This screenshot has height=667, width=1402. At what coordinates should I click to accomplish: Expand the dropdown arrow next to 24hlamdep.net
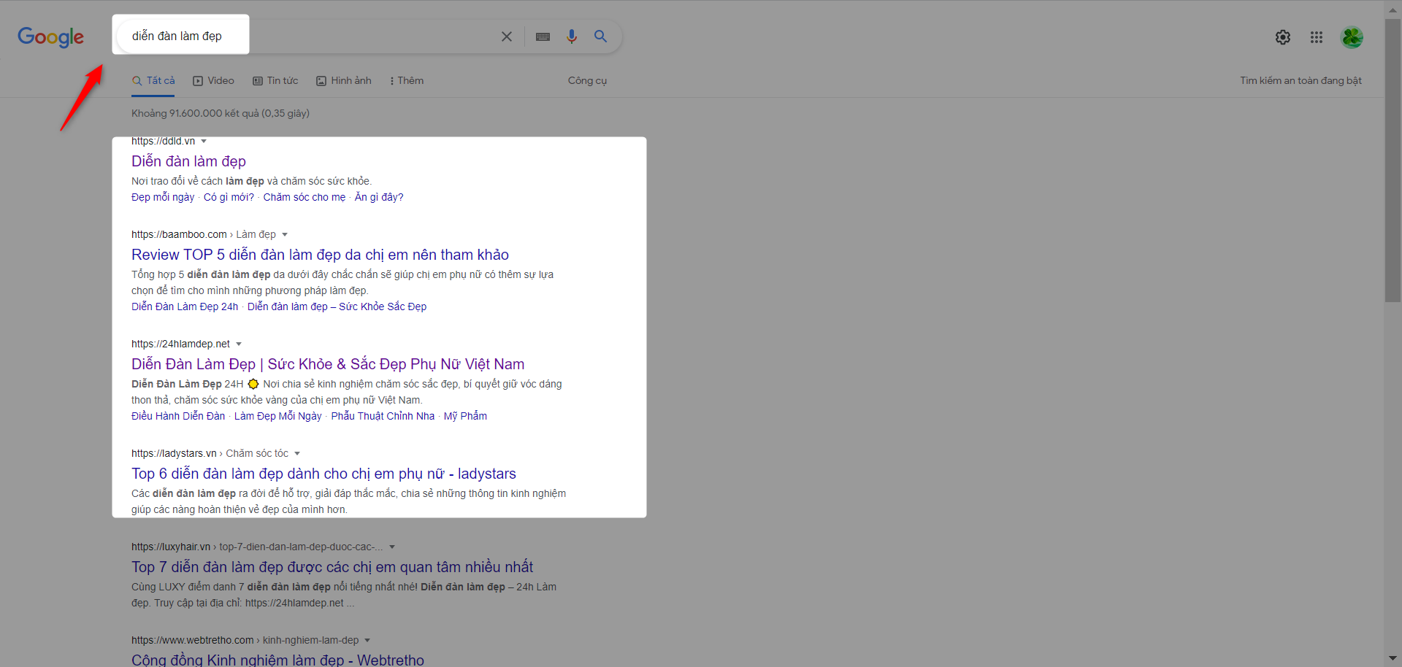coord(239,344)
